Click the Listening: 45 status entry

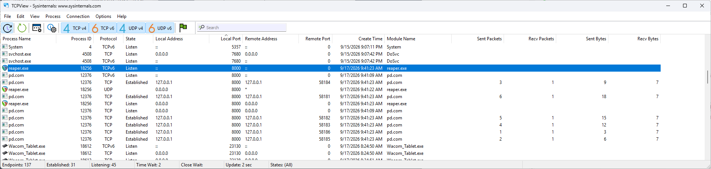click(x=104, y=165)
